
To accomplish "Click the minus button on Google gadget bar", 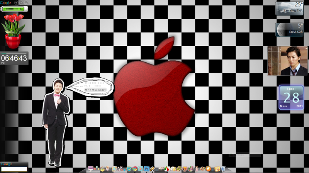I will [x=26, y=3].
